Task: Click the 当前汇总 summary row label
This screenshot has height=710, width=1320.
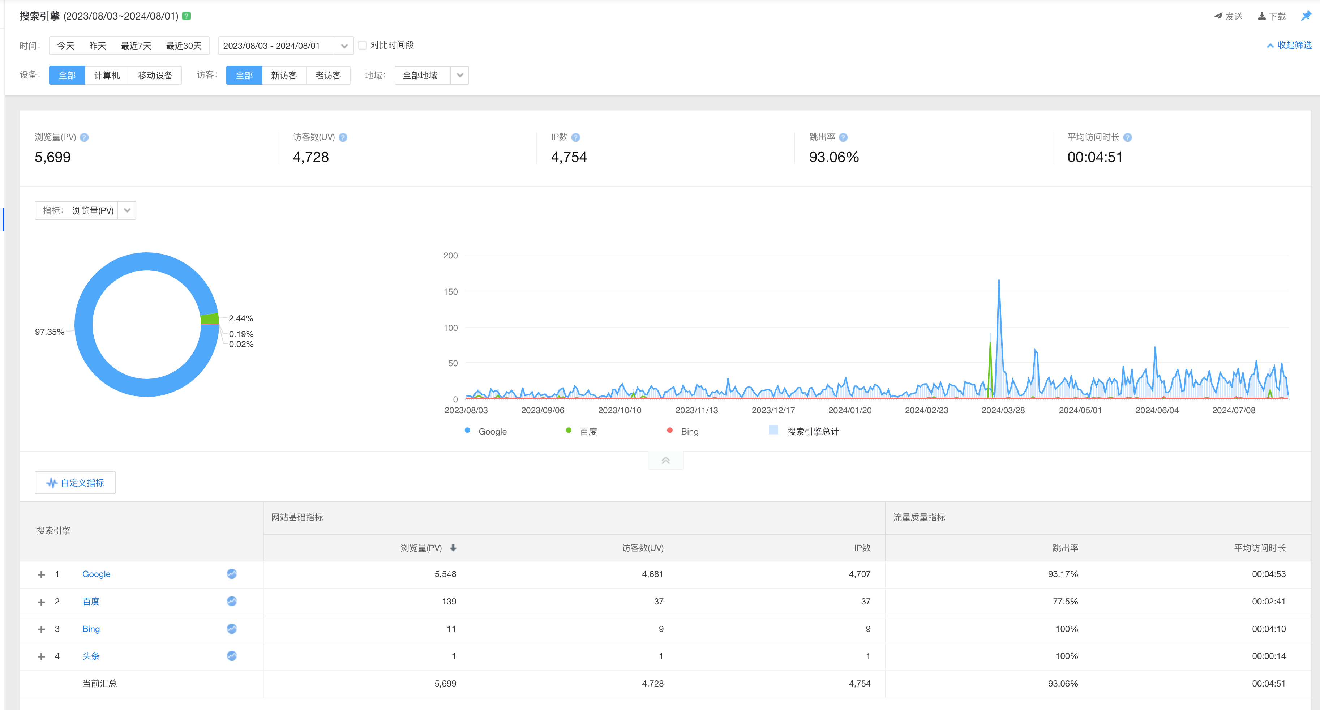Action: click(99, 683)
